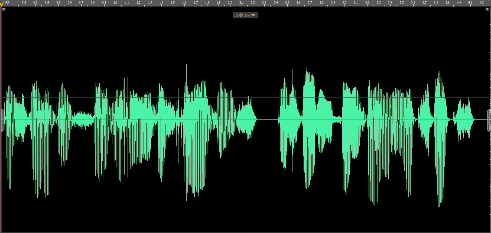Click the left edge grip handle

coord(2,120)
